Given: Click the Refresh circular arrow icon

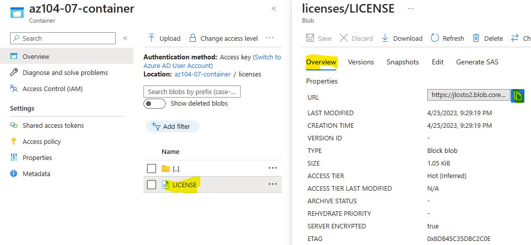Looking at the screenshot, I should [x=434, y=38].
